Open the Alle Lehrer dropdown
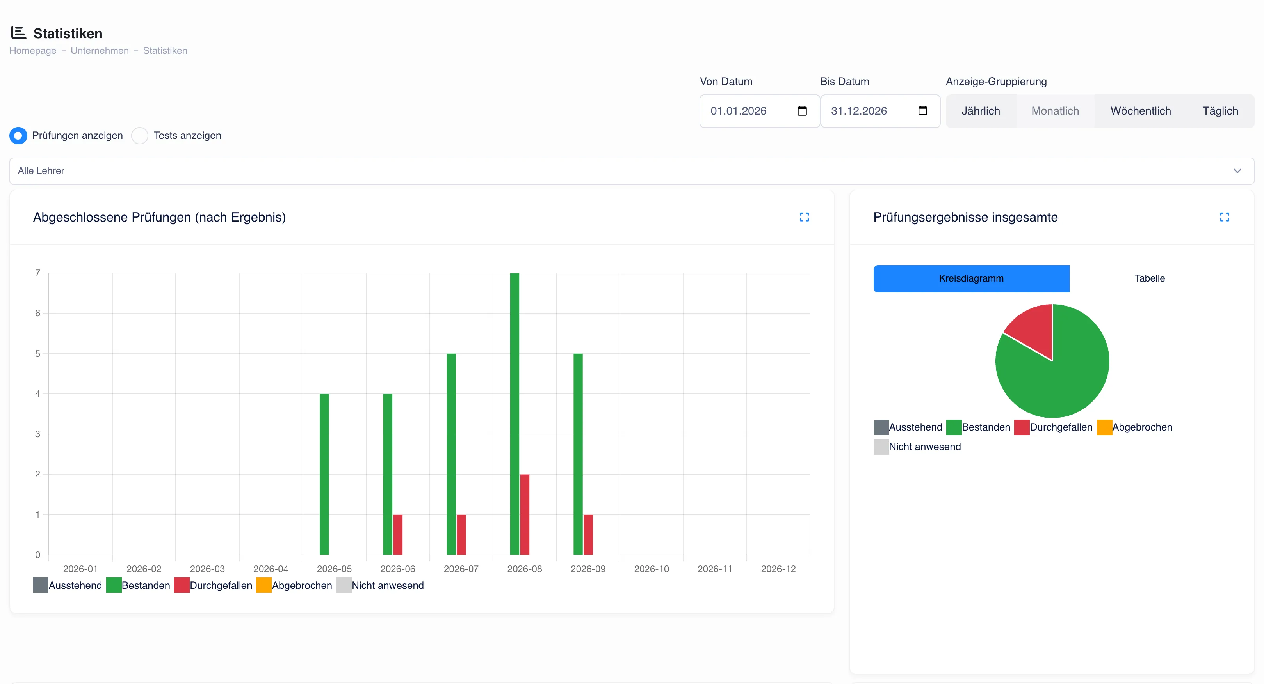This screenshot has width=1264, height=684. click(632, 171)
